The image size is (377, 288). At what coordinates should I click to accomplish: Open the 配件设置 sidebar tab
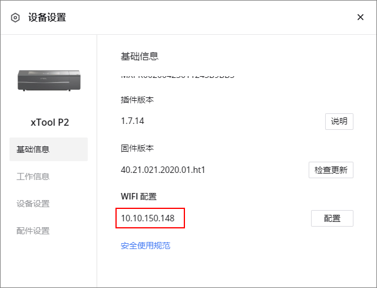click(33, 231)
